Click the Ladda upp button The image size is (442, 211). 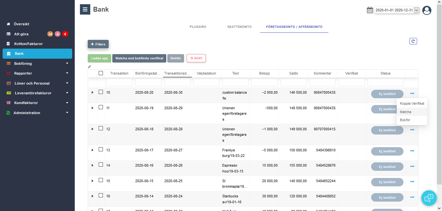coord(99,58)
